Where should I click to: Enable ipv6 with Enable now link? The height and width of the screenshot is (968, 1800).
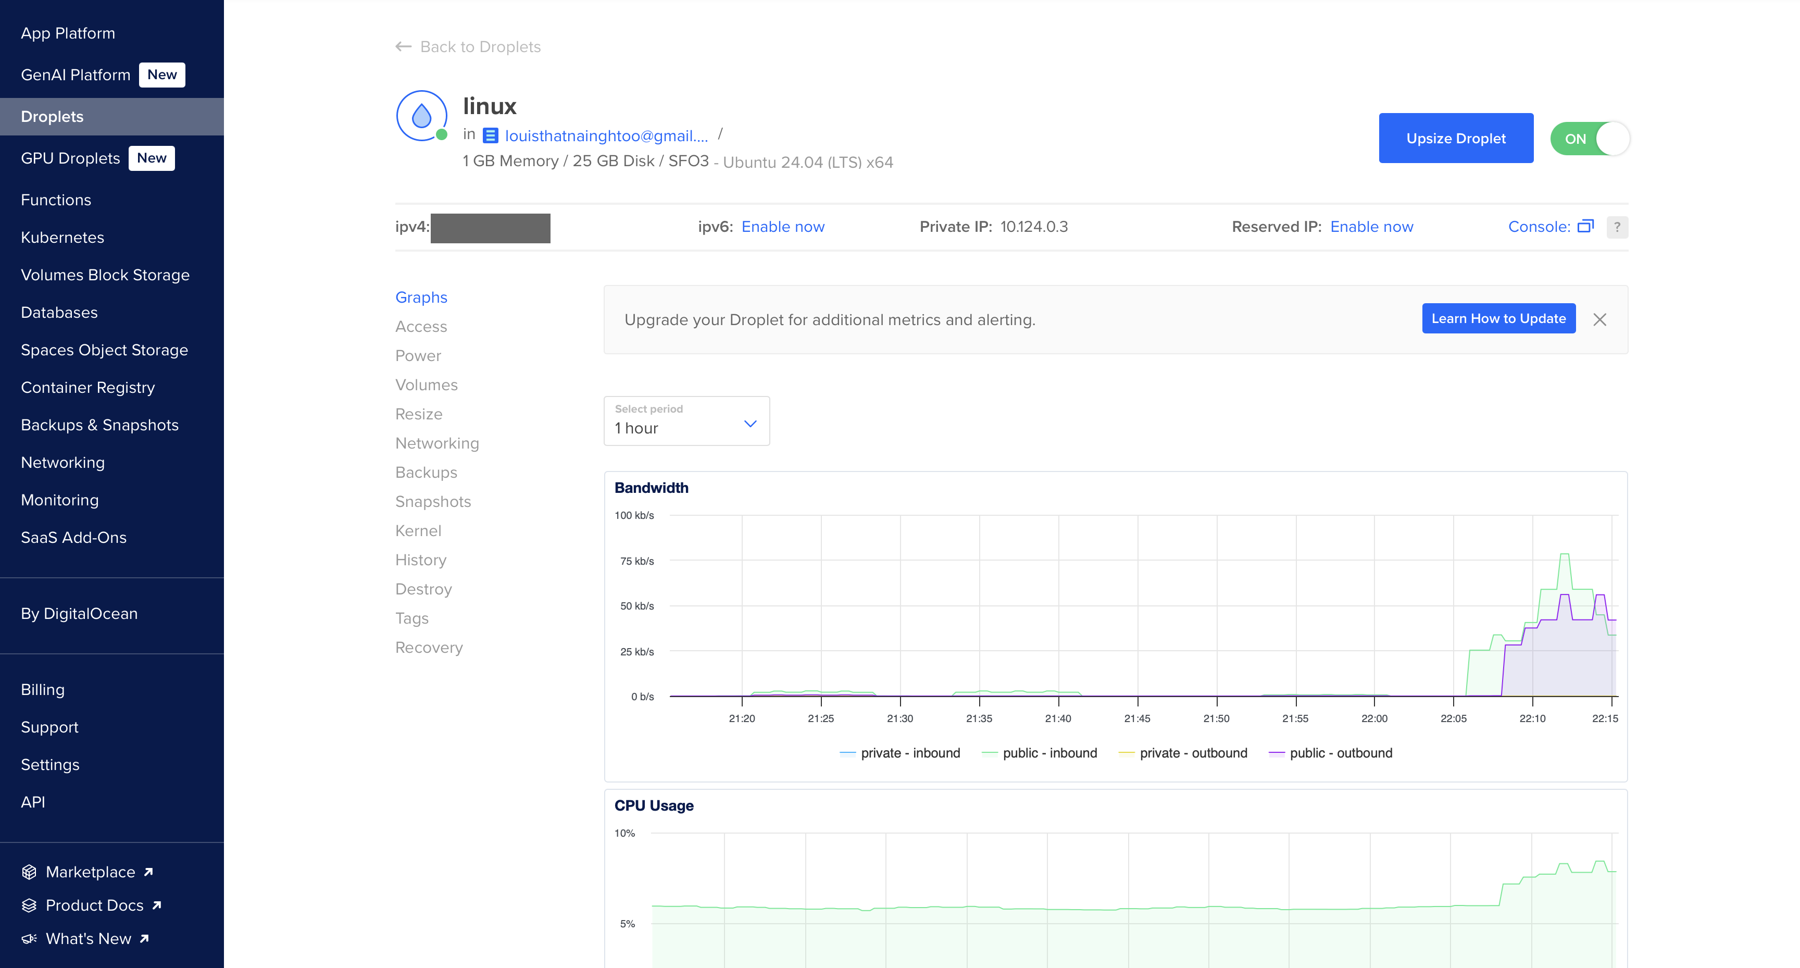pos(783,227)
